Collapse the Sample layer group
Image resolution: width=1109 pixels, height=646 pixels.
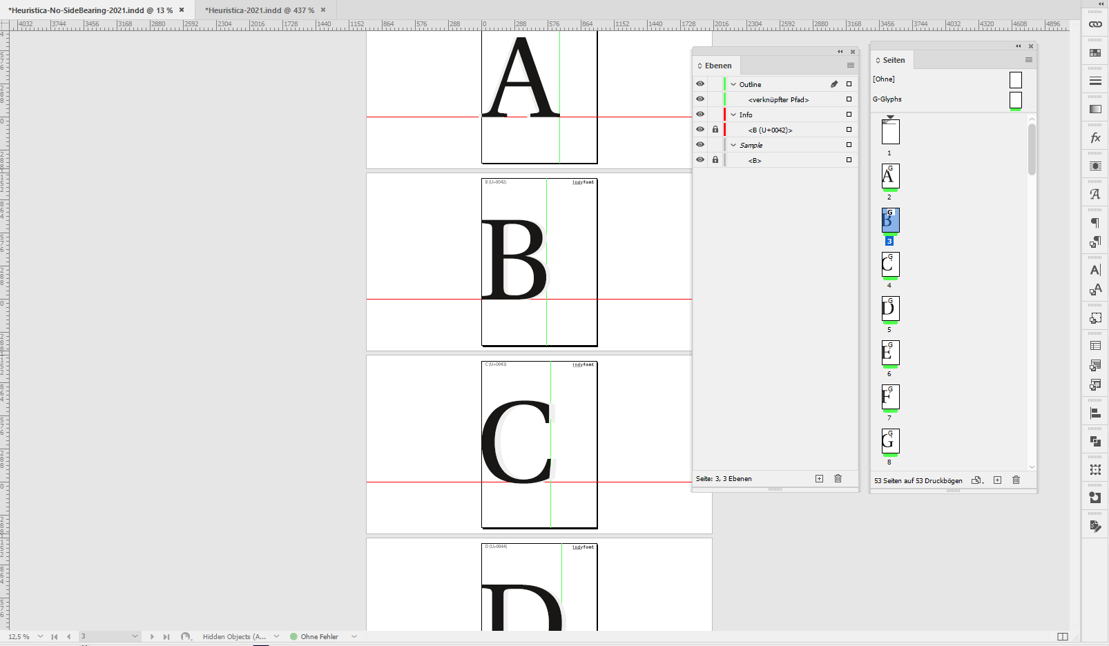pyautogui.click(x=733, y=145)
